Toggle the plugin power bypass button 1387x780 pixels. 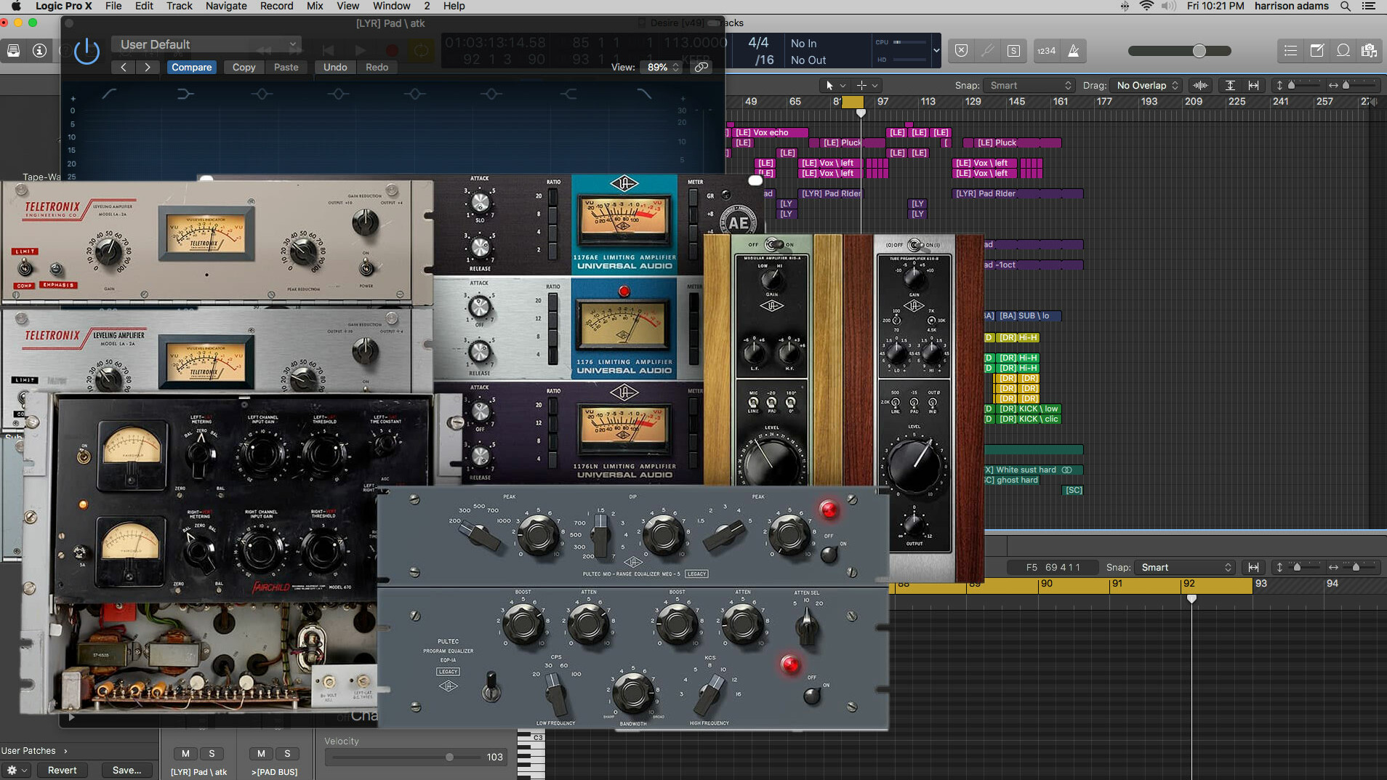(87, 52)
